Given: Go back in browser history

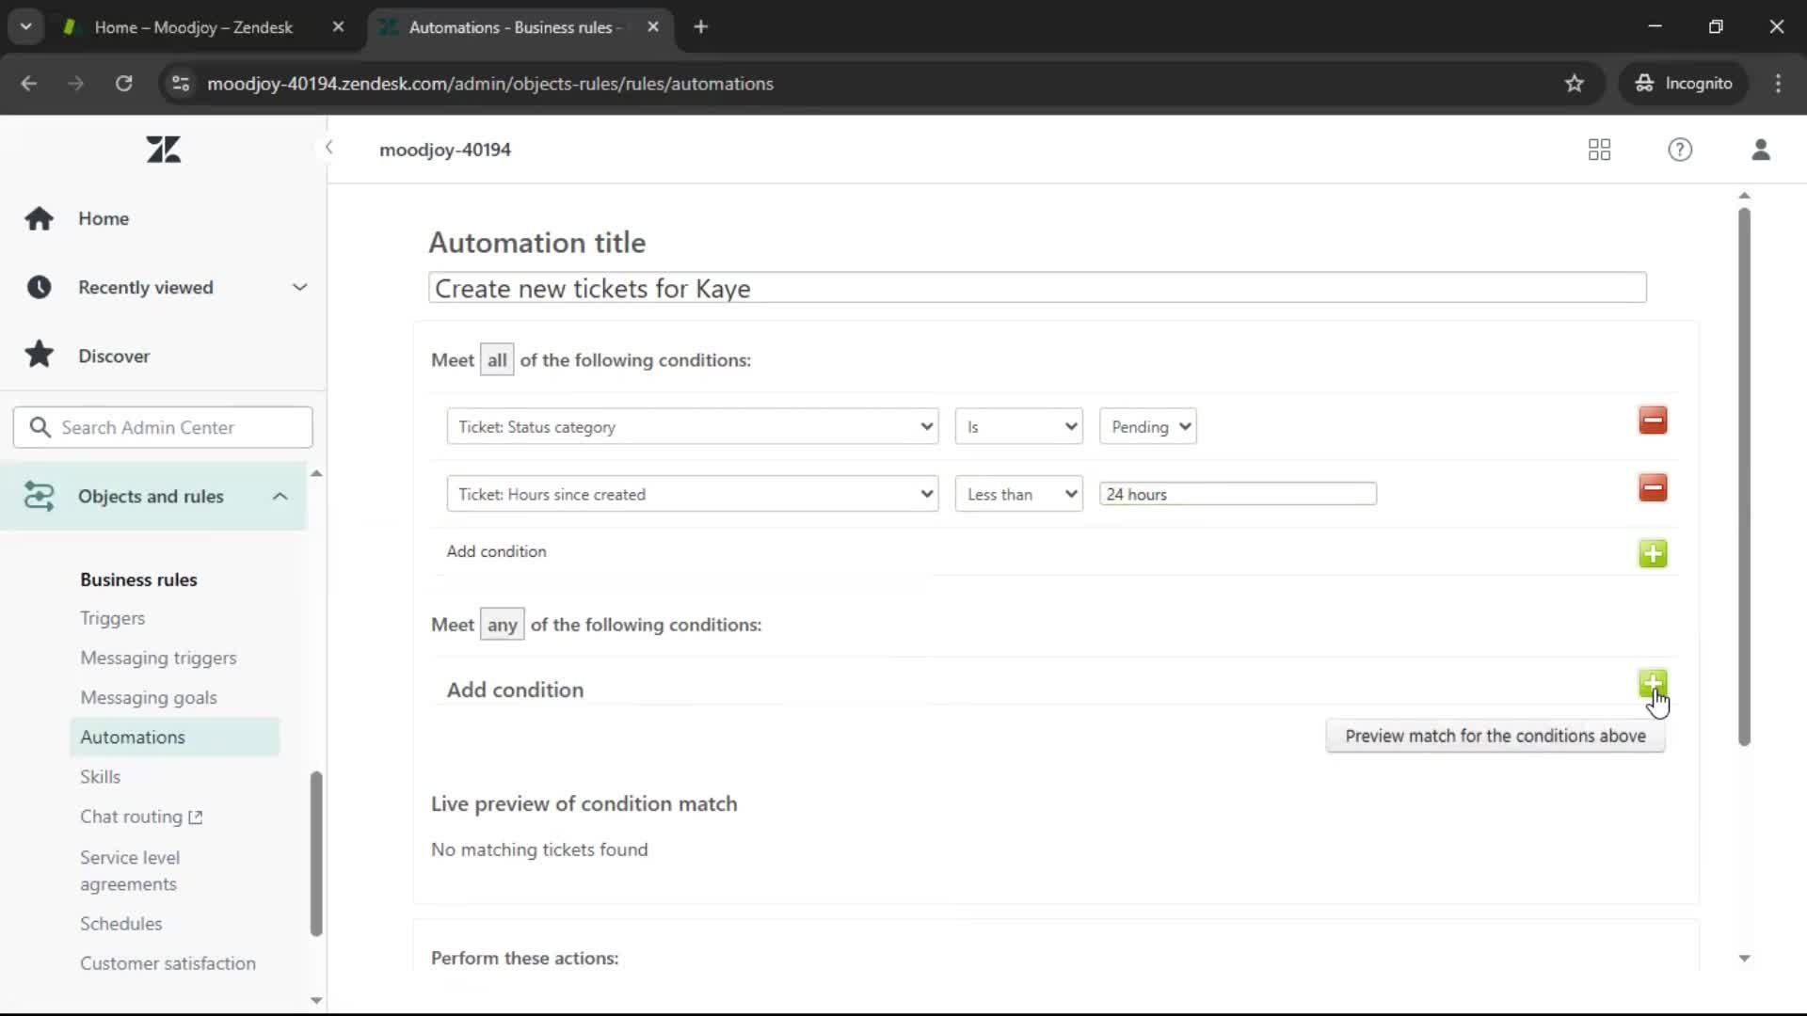Looking at the screenshot, I should [x=29, y=83].
